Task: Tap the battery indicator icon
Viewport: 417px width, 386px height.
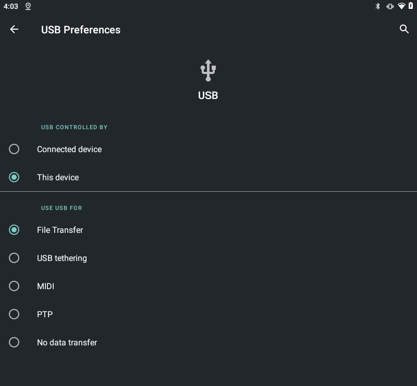Action: [x=411, y=6]
